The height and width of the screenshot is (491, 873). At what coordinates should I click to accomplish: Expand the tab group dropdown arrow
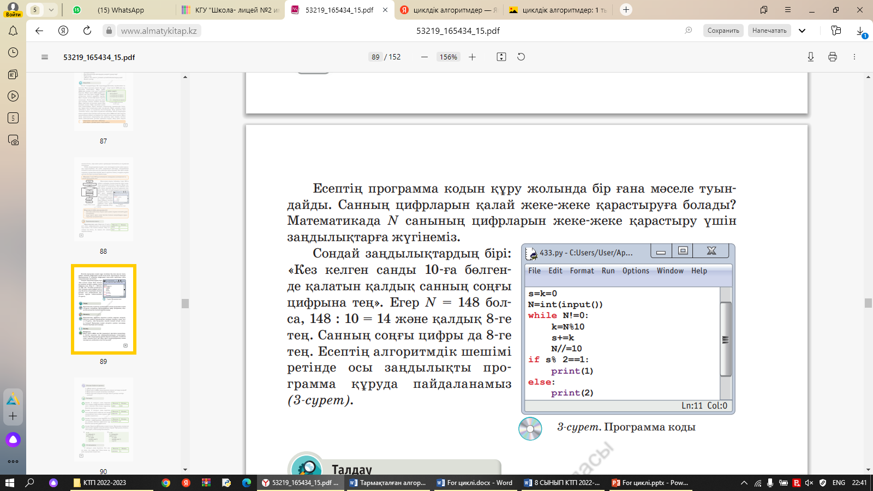pyautogui.click(x=51, y=10)
